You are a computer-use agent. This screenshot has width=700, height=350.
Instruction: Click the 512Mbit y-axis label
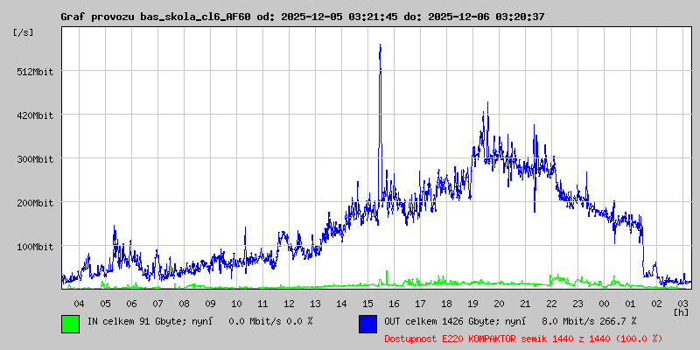pyautogui.click(x=35, y=72)
